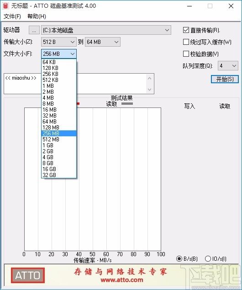The image size is (242, 290).
Task: Select 32 MB in the file size list
Action: click(59, 116)
